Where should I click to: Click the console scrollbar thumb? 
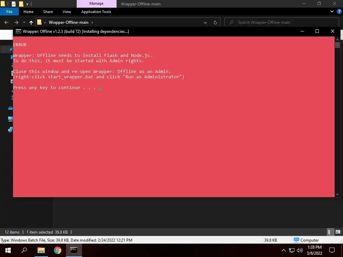tap(337, 45)
